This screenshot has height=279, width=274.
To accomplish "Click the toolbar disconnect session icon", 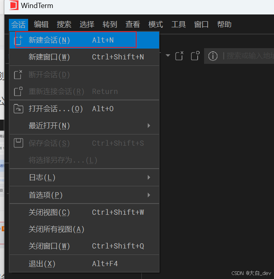I will pyautogui.click(x=179, y=56).
